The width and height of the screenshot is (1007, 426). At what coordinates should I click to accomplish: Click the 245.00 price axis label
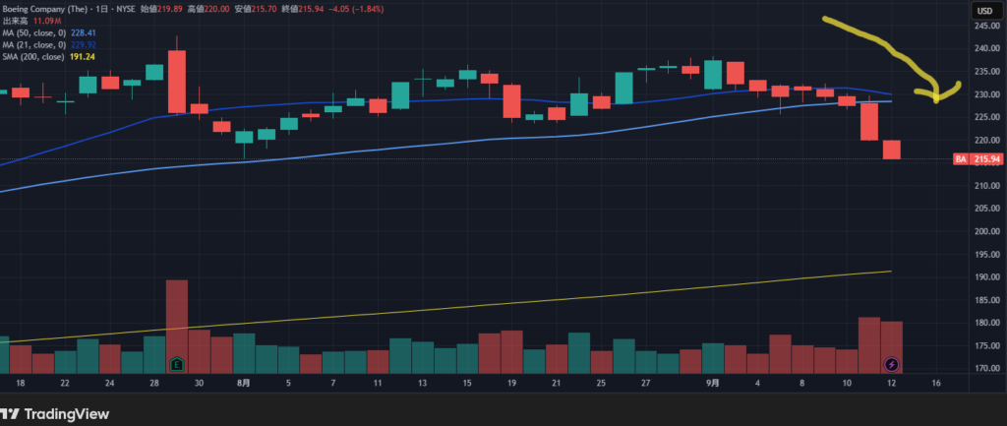click(x=988, y=26)
